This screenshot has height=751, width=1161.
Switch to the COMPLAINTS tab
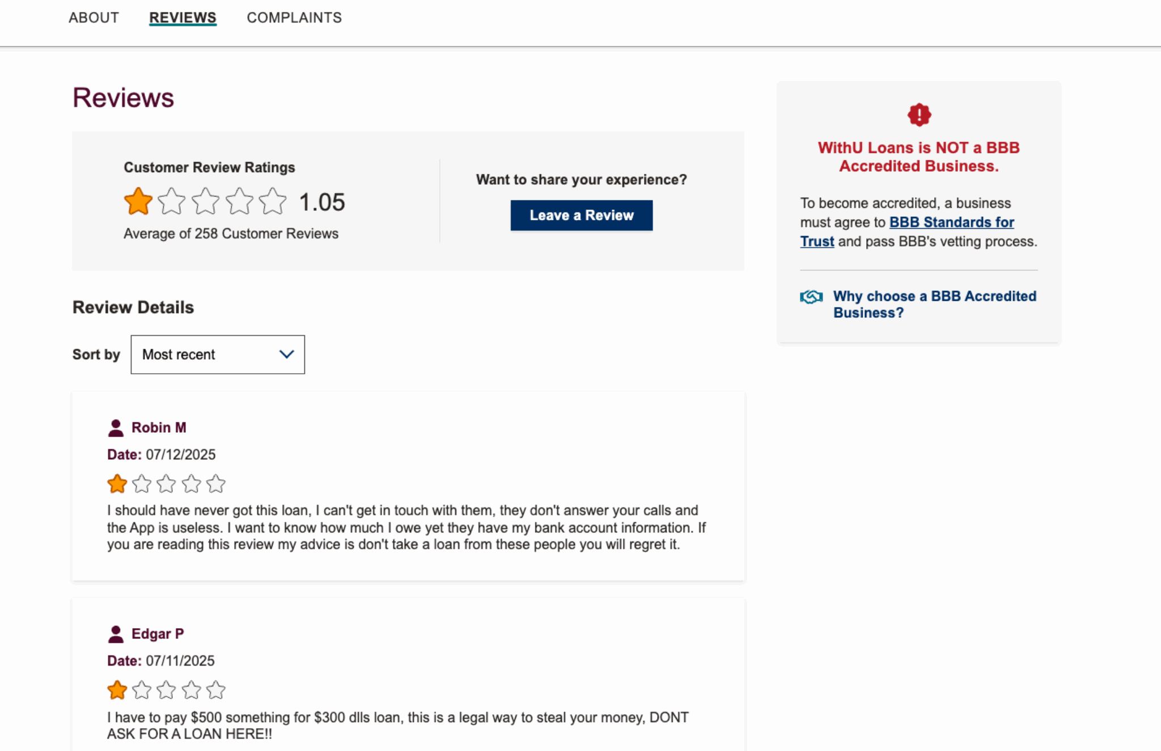pos(294,18)
